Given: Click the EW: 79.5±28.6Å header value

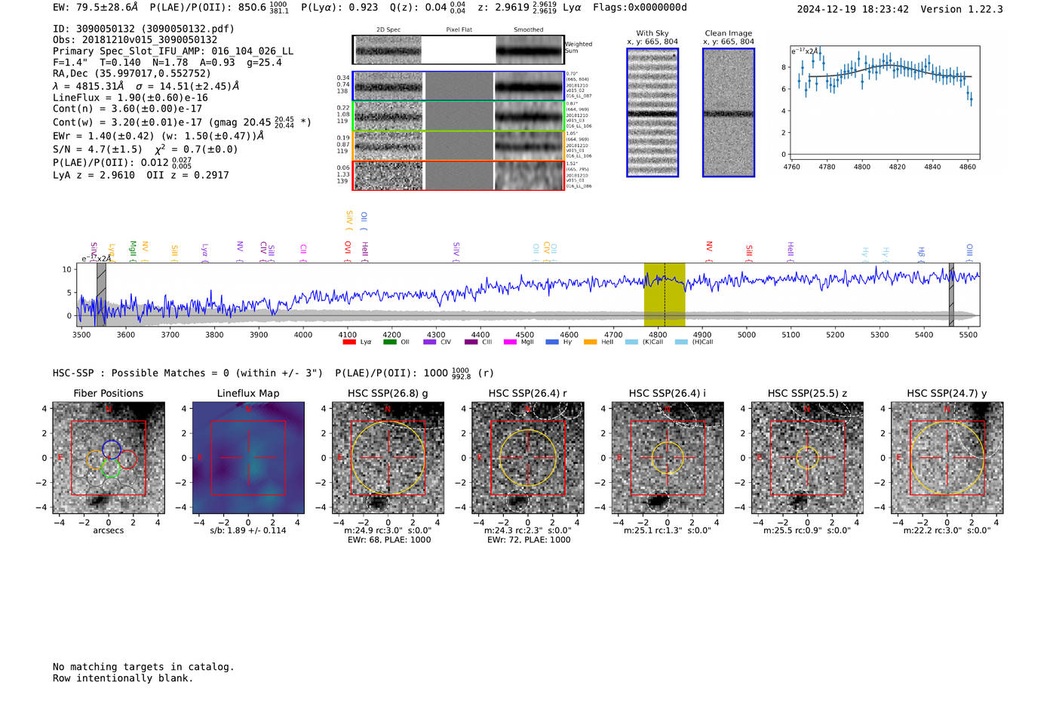Looking at the screenshot, I should [x=96, y=8].
